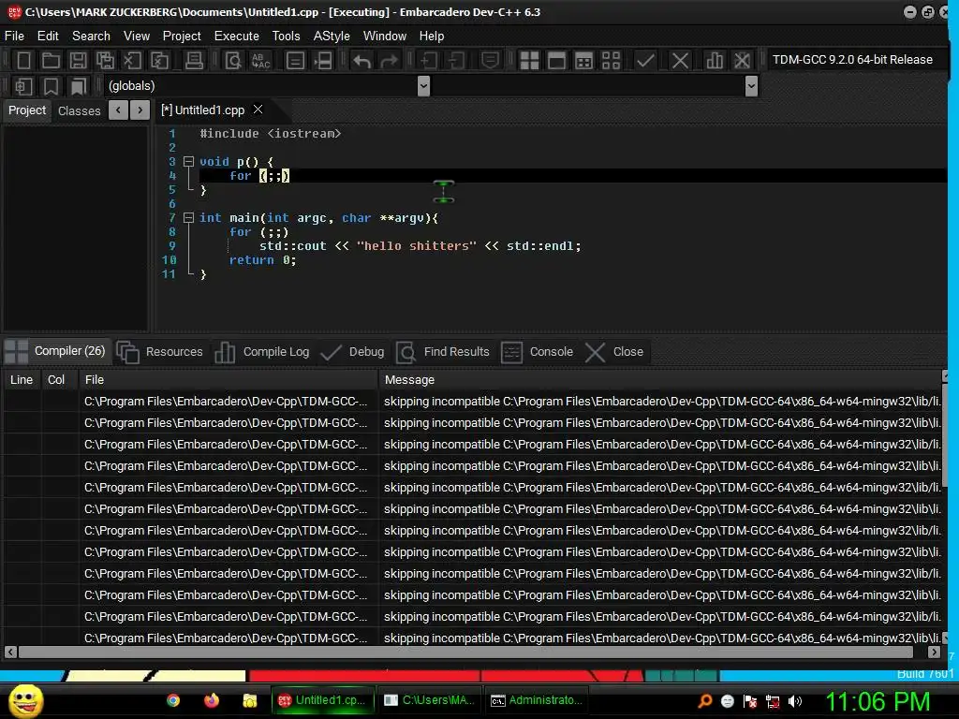Screen dimensions: 959x719
Task: Open the File menu
Action: 14,37
